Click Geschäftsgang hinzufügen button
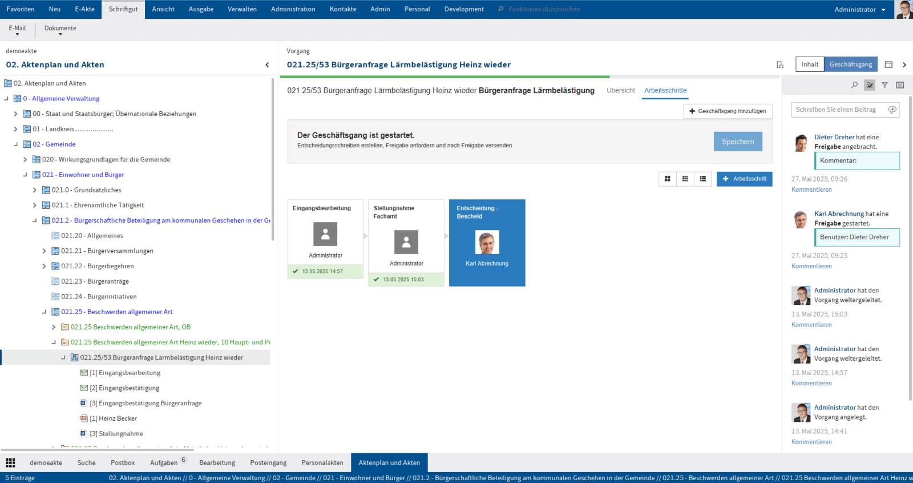 pyautogui.click(x=728, y=111)
